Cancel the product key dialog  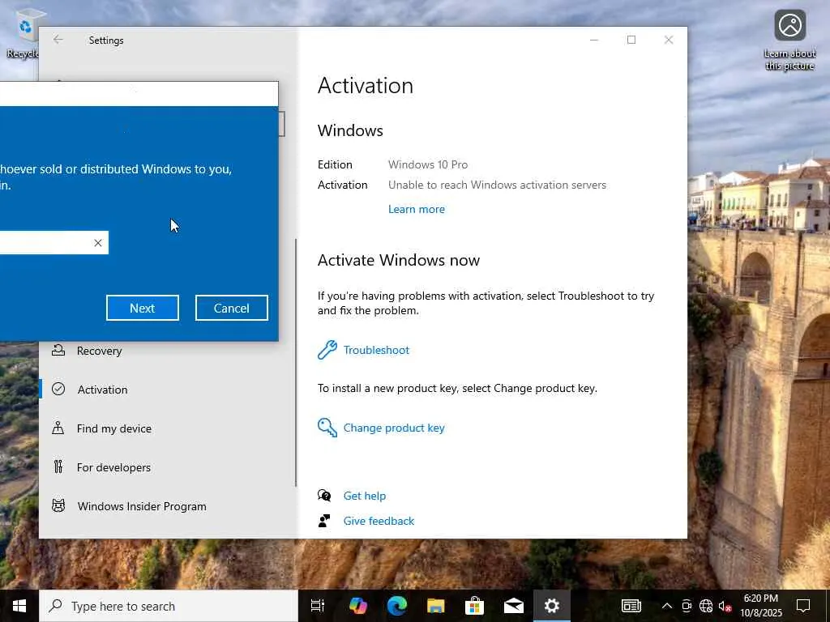(x=231, y=308)
